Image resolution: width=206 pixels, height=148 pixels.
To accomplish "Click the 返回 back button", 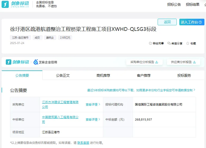I will coord(167,22).
